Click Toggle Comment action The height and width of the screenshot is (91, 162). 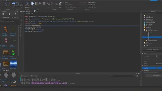(91, 3)
